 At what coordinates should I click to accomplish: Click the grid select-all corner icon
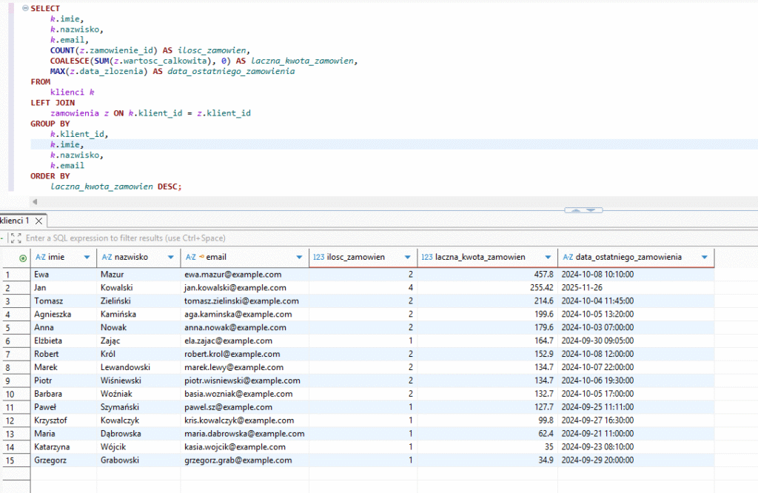click(x=22, y=258)
